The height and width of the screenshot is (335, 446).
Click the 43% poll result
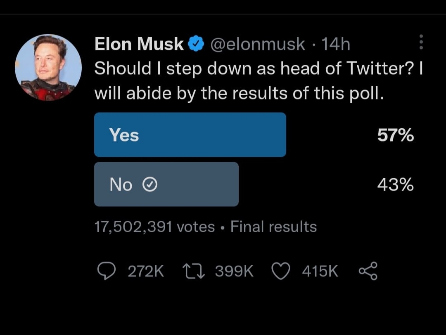pos(395,185)
